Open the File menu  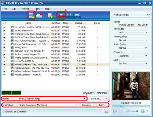click(5, 9)
